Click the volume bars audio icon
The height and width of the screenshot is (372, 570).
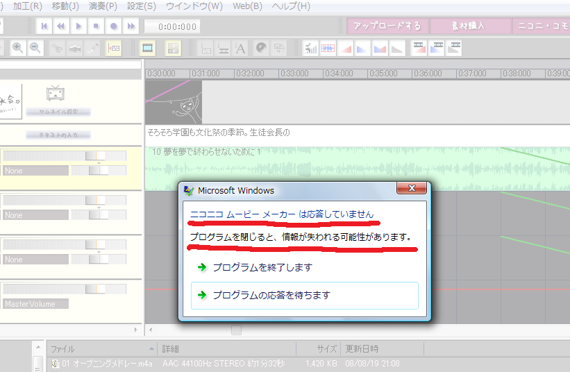tap(311, 48)
